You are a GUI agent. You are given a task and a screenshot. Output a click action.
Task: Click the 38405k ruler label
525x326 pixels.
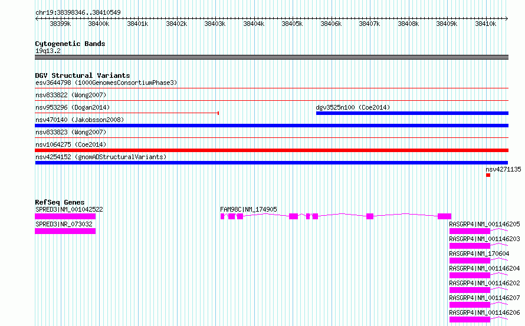[293, 24]
